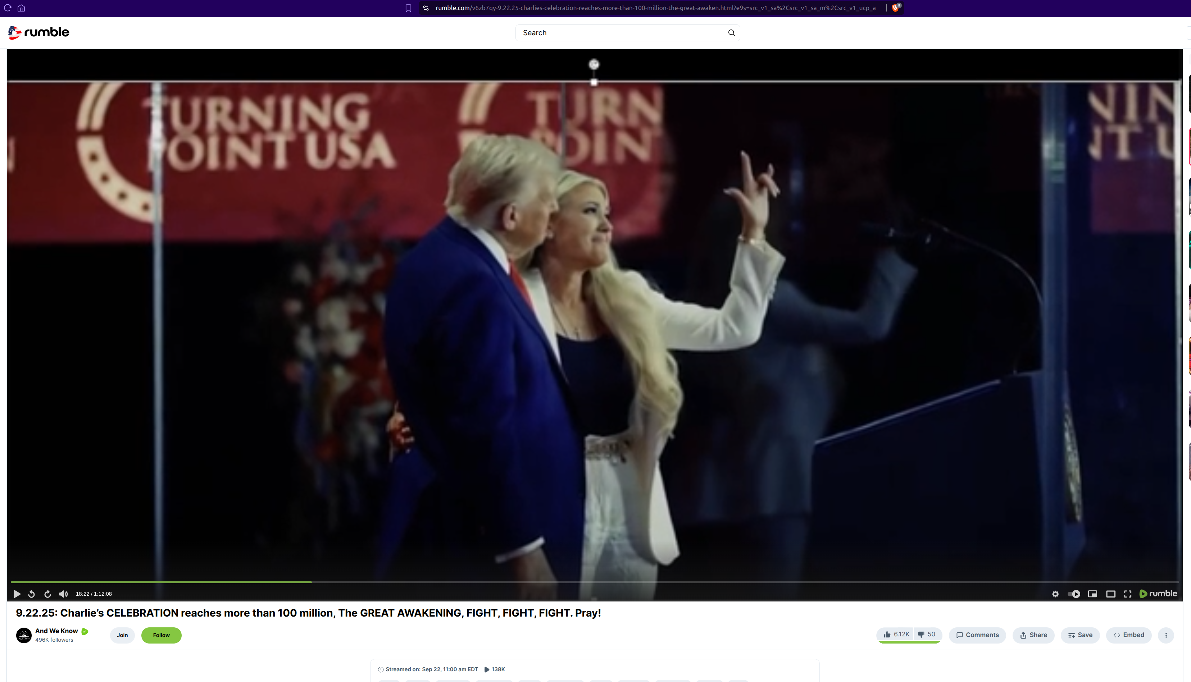Click the video time display 18:22 / 1:12:08
The height and width of the screenshot is (682, 1191).
pos(94,594)
